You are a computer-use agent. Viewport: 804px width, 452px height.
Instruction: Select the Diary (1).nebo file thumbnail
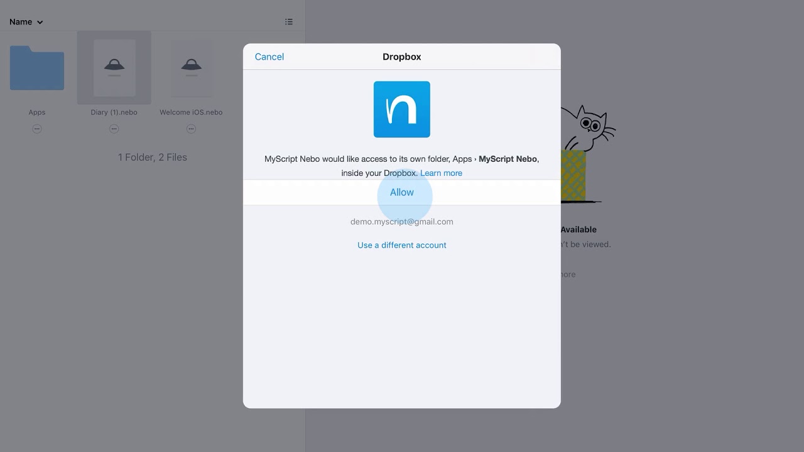(x=114, y=68)
